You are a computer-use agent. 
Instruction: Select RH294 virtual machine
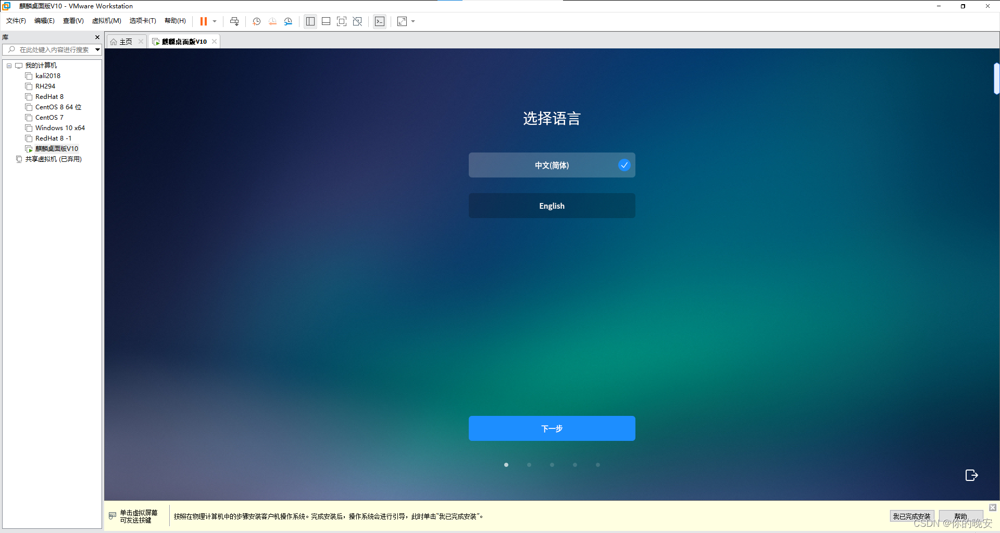45,86
